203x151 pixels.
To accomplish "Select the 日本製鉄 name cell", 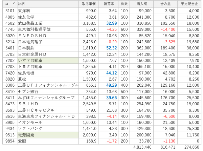I will click(48, 48).
